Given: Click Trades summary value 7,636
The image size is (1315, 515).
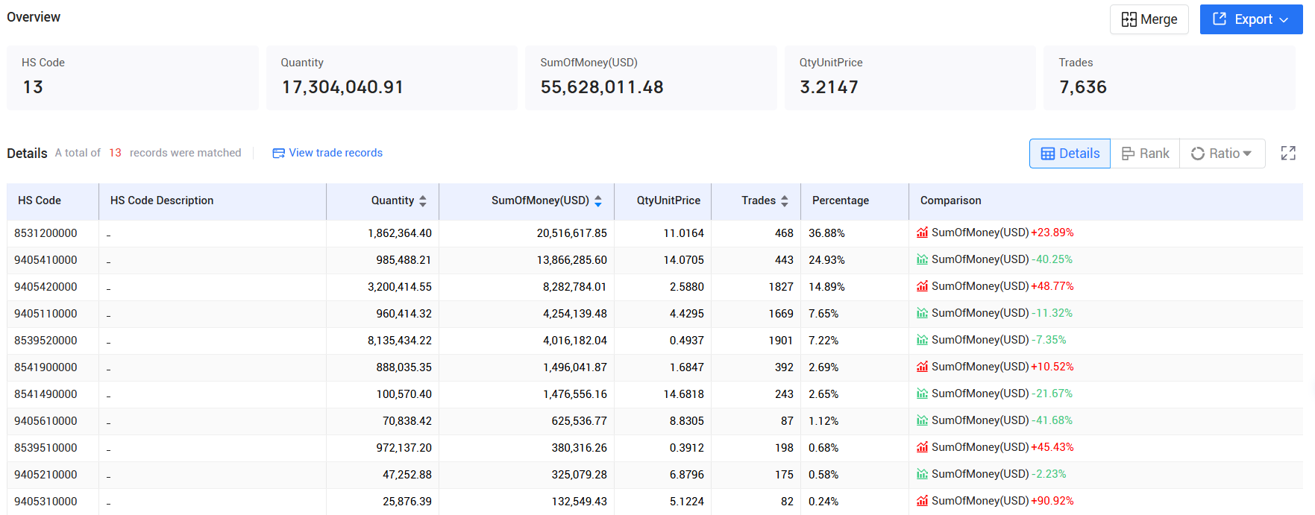Looking at the screenshot, I should [1083, 87].
